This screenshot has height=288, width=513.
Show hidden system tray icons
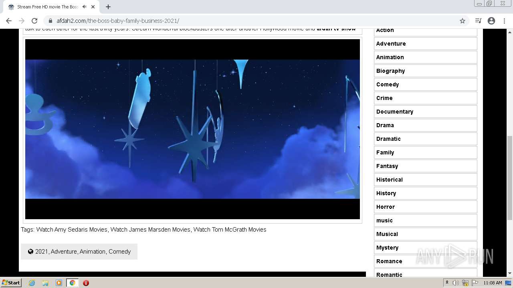(447, 283)
